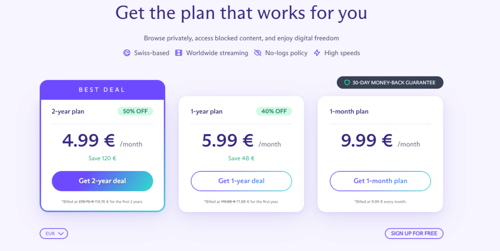The image size is (500, 251).
Task: Click the High speeds lightning icon
Action: pos(317,53)
